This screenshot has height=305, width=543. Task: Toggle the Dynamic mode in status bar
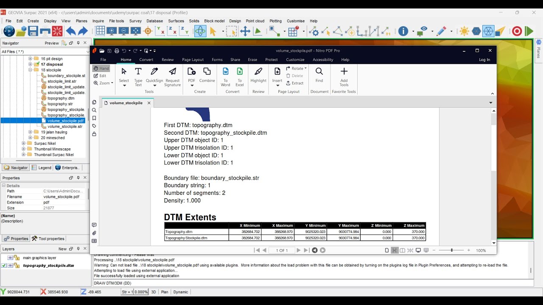(181, 292)
